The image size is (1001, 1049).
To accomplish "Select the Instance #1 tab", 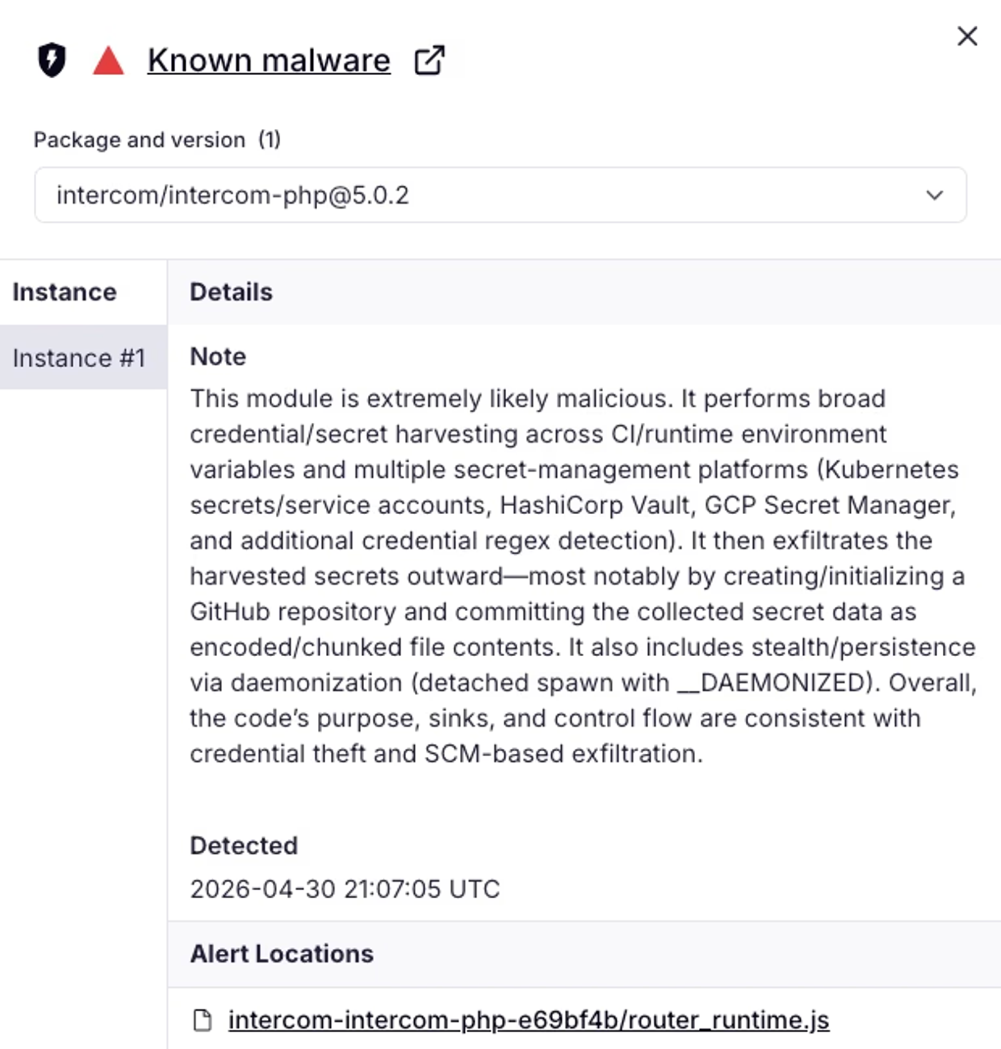I will coord(83,357).
